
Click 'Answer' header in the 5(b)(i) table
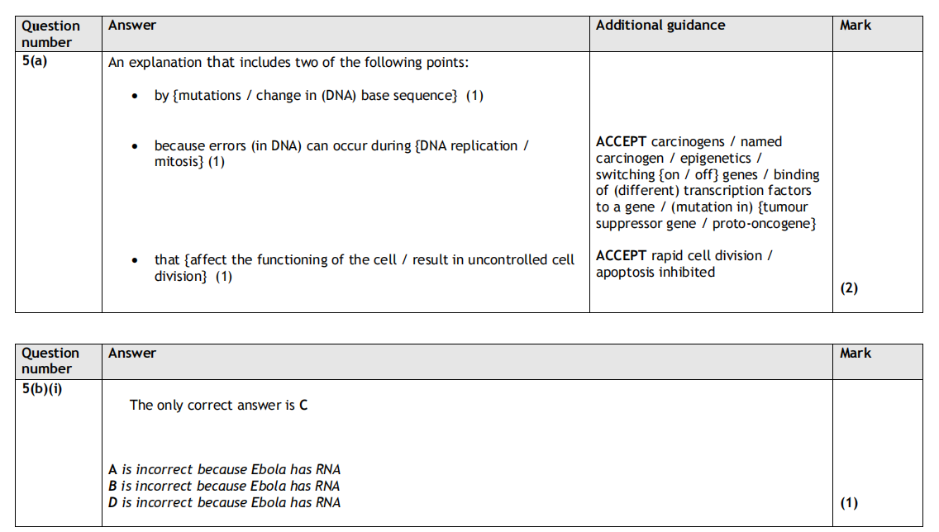[x=132, y=354]
